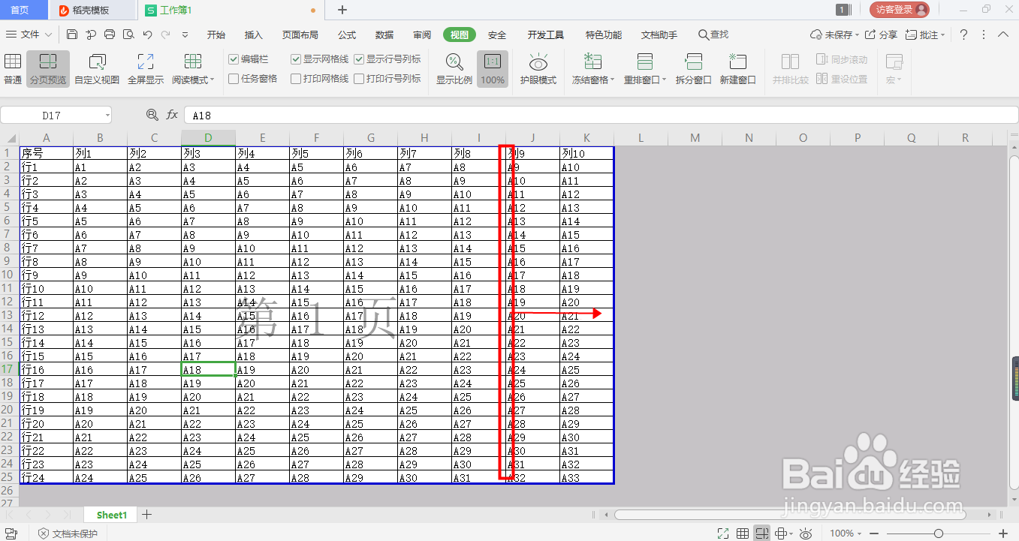
Task: Add a new sheet with plus icon
Action: [147, 515]
